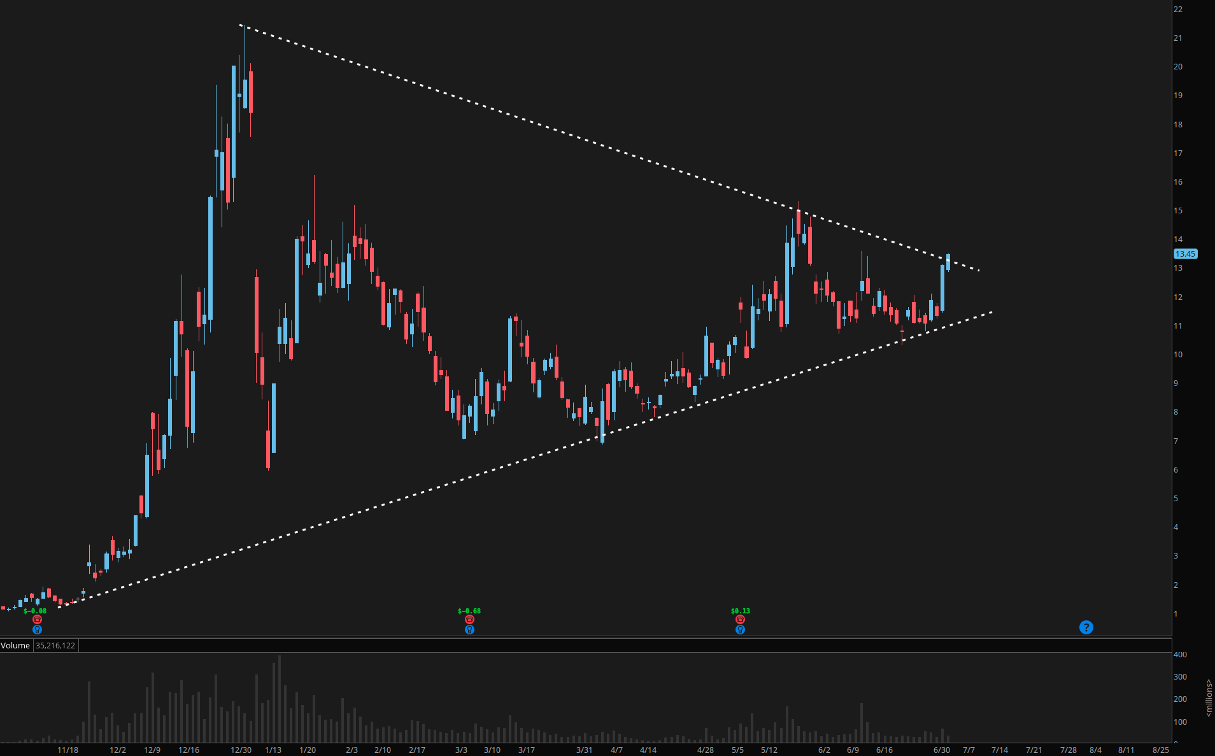
Task: Click the blue lightbulb earnings icon below $0.13
Action: coord(740,630)
